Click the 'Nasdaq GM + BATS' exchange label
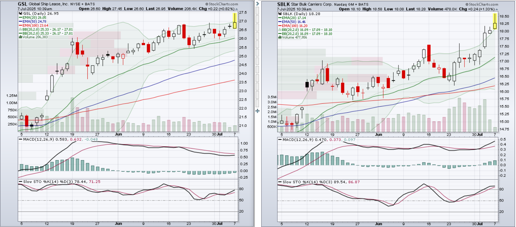The image size is (516, 227). point(352,5)
